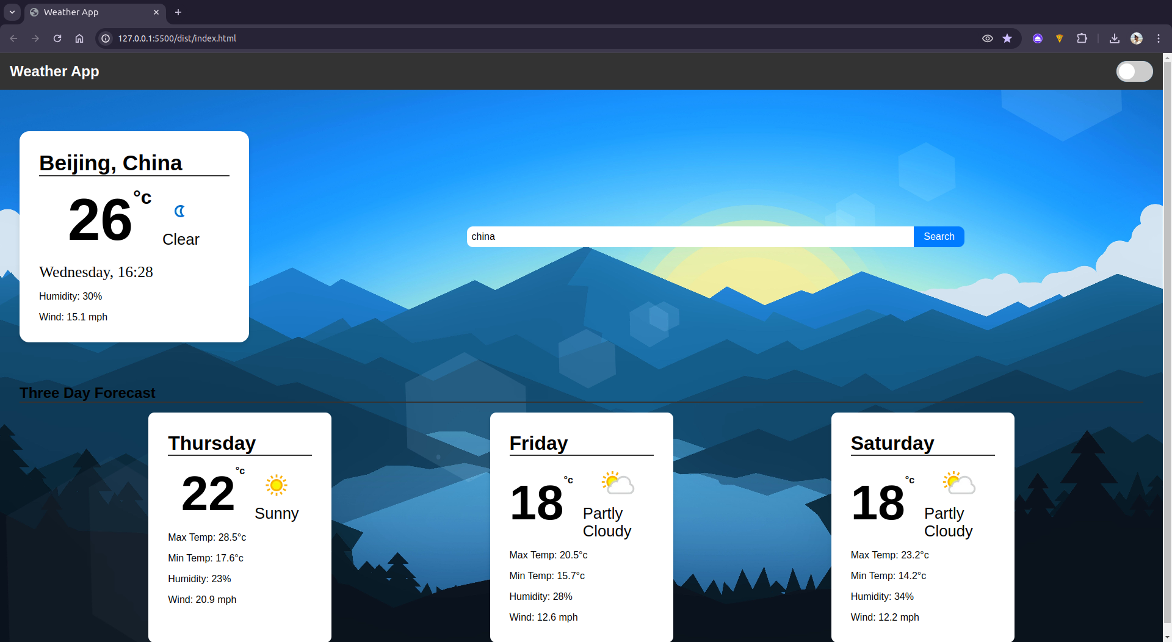Click the Sunny condition label
This screenshot has width=1172, height=642.
(x=277, y=513)
